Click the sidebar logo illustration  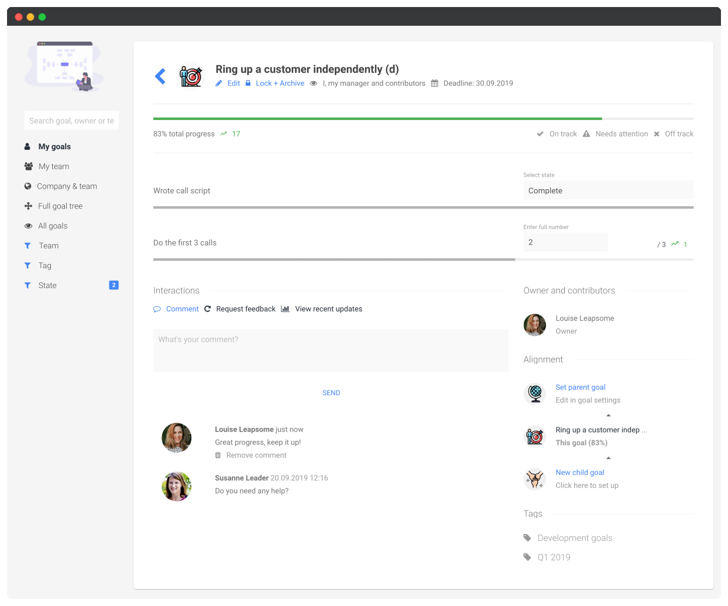coord(64,67)
